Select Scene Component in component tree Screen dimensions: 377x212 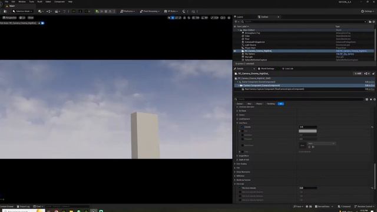(258, 82)
